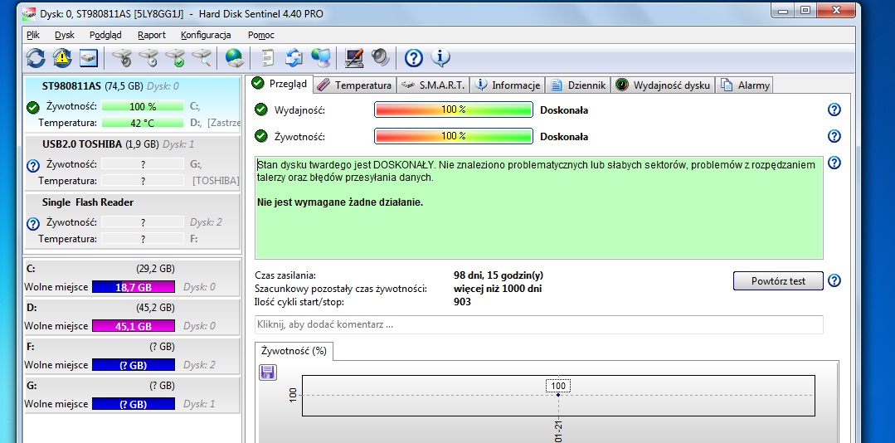
Task: Click the '98 dni, 15 godzin(y)' value
Action: pyautogui.click(x=499, y=275)
